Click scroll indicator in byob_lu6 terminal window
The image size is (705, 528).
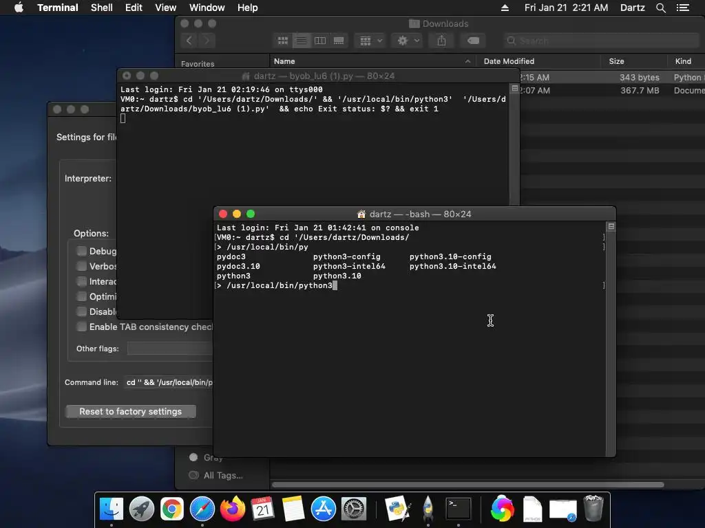point(515,89)
